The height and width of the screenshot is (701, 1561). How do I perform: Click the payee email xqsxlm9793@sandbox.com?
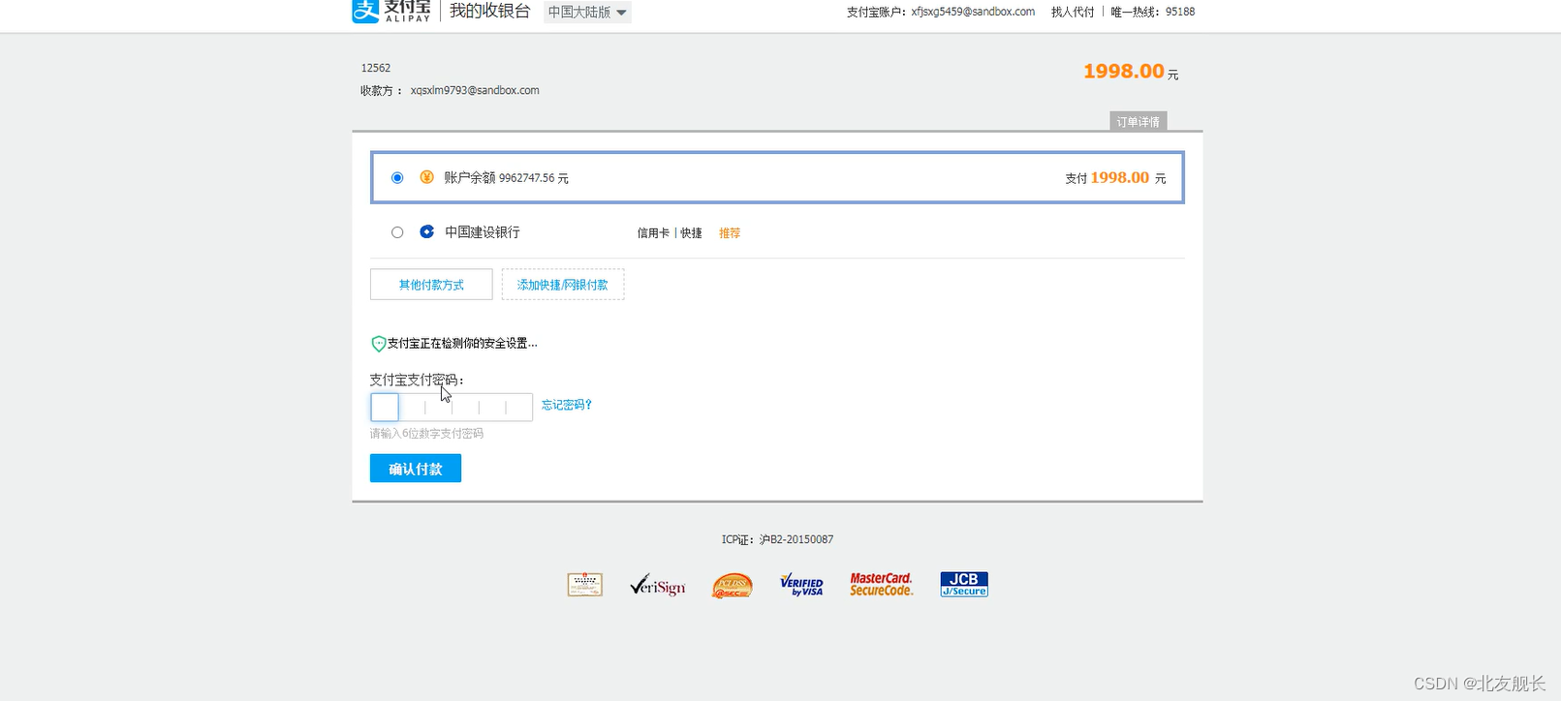coord(475,90)
